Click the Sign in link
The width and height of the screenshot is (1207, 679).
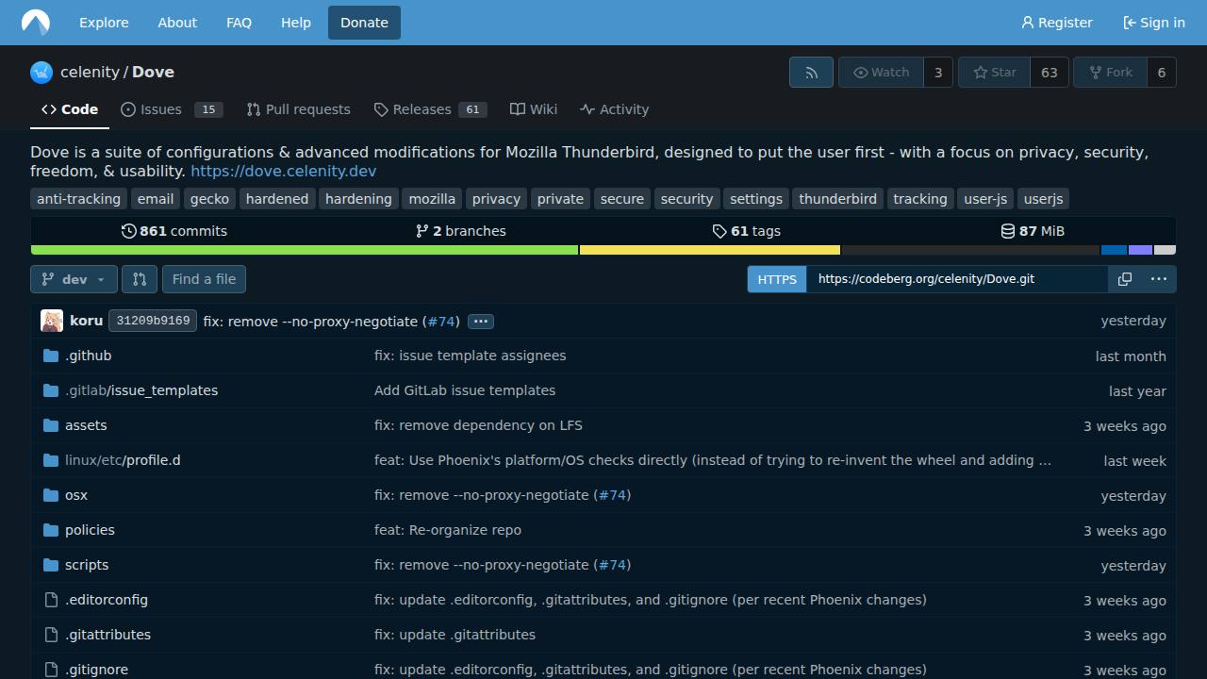click(1154, 23)
